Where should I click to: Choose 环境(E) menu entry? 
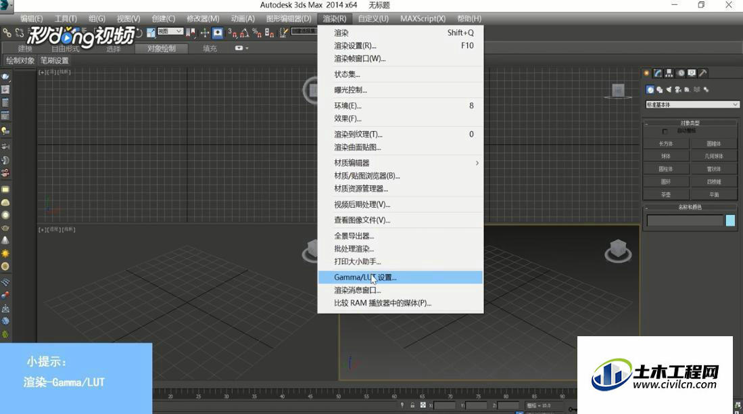[400, 106]
